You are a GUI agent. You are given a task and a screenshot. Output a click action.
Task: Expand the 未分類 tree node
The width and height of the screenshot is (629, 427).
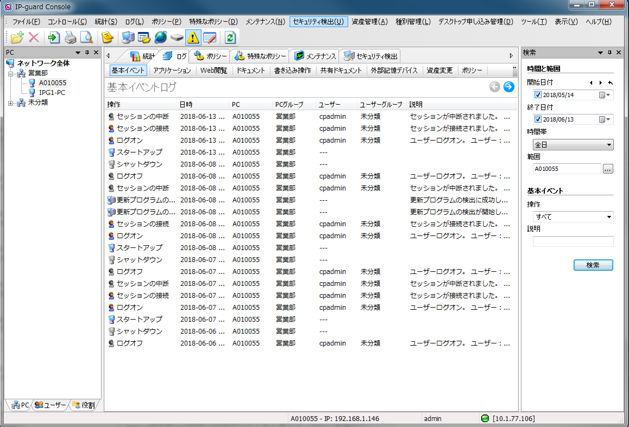click(11, 103)
